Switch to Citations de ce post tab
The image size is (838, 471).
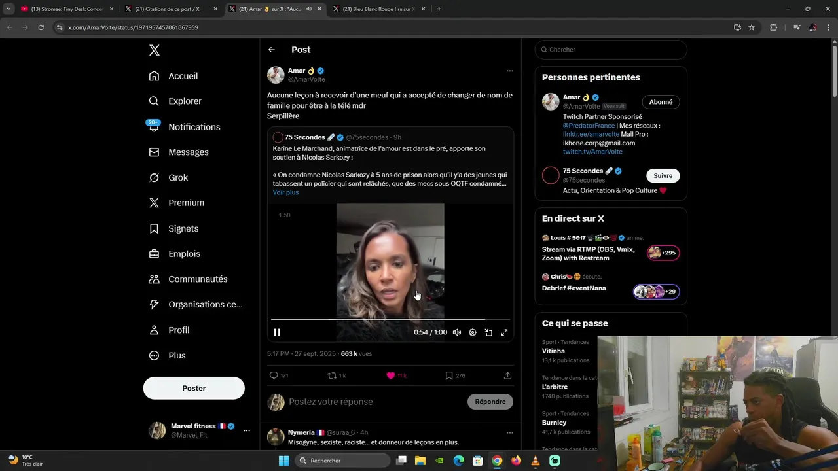click(x=170, y=9)
